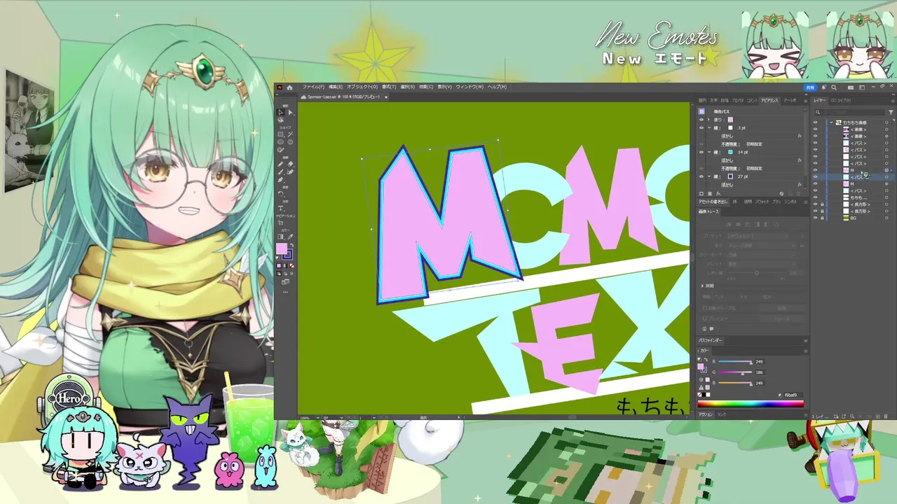Click Add New Fill in Appearance panel

(x=710, y=194)
